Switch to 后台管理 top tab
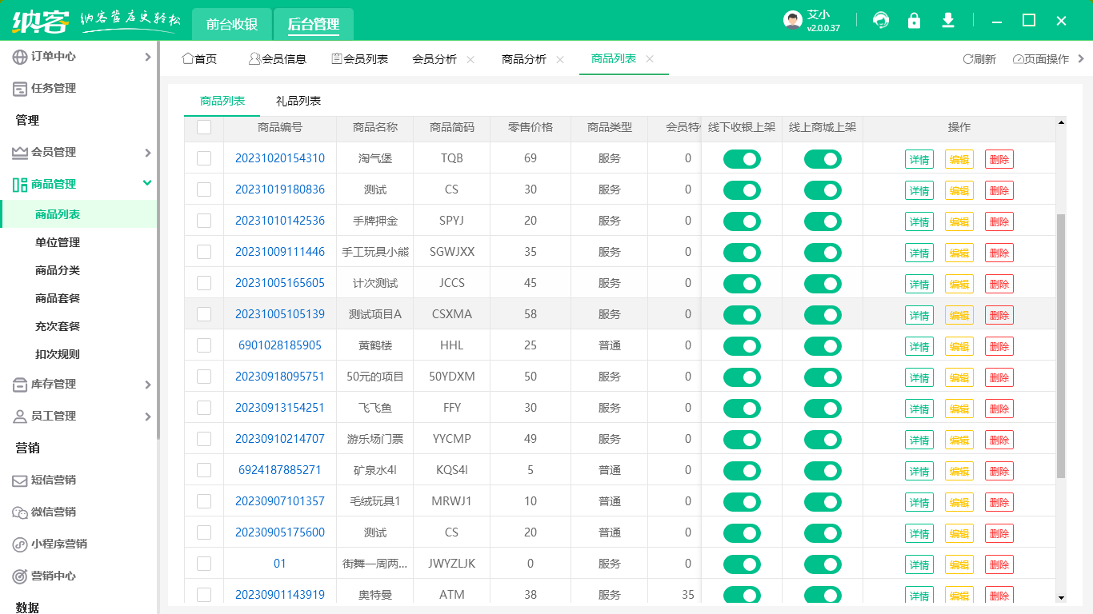Image resolution: width=1093 pixels, height=614 pixels. [x=314, y=25]
